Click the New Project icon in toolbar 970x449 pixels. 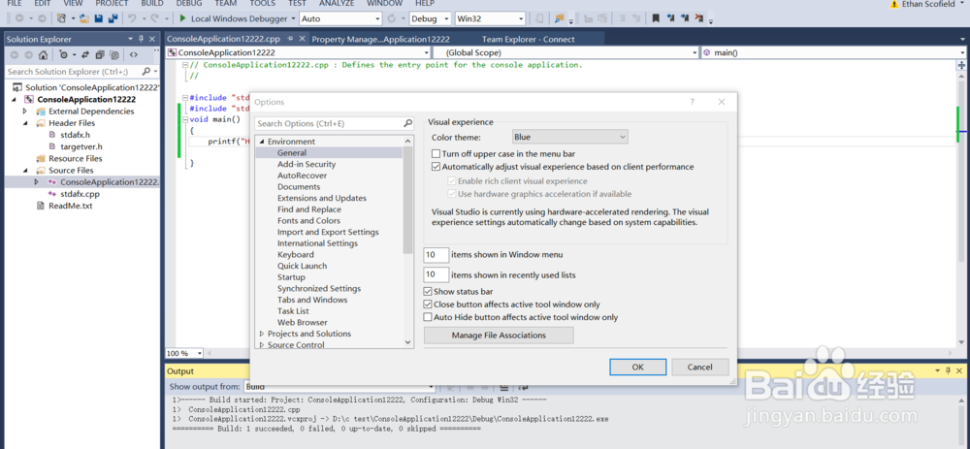(x=61, y=18)
